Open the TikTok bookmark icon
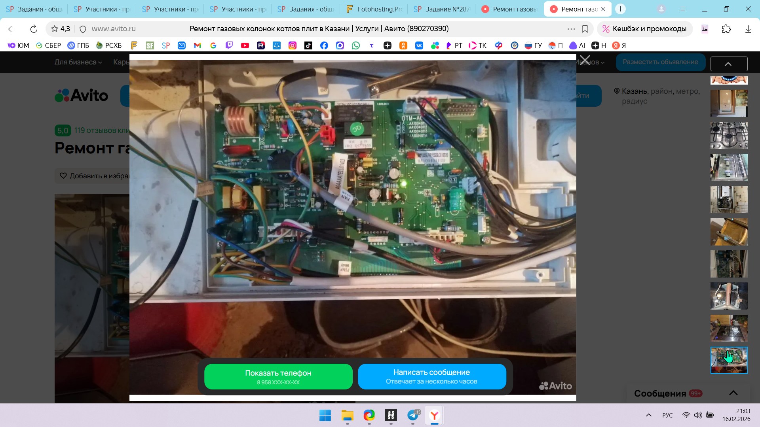Screen dimensions: 760x427 click(x=308, y=45)
